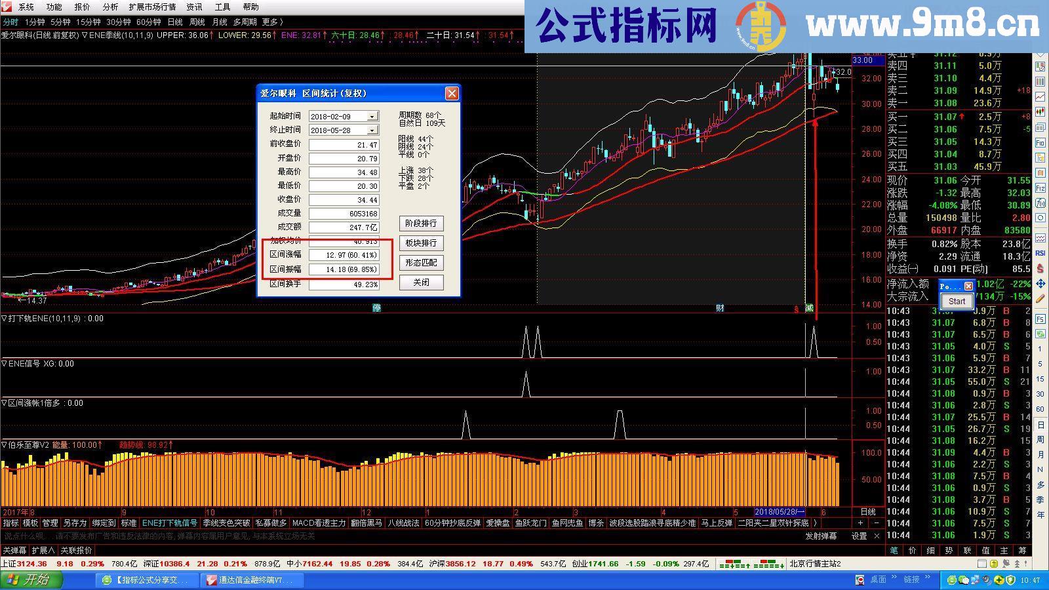
Task: Click the 发射弹幕 button
Action: click(821, 536)
